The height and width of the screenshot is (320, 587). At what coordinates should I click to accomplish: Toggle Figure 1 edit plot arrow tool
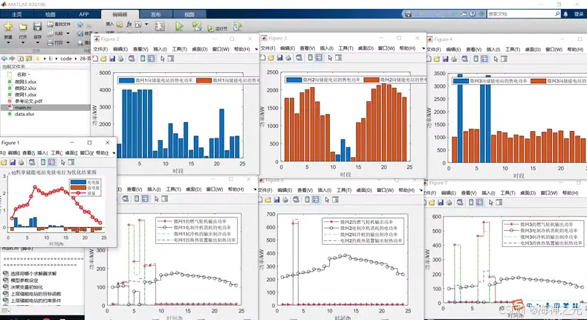click(62, 162)
